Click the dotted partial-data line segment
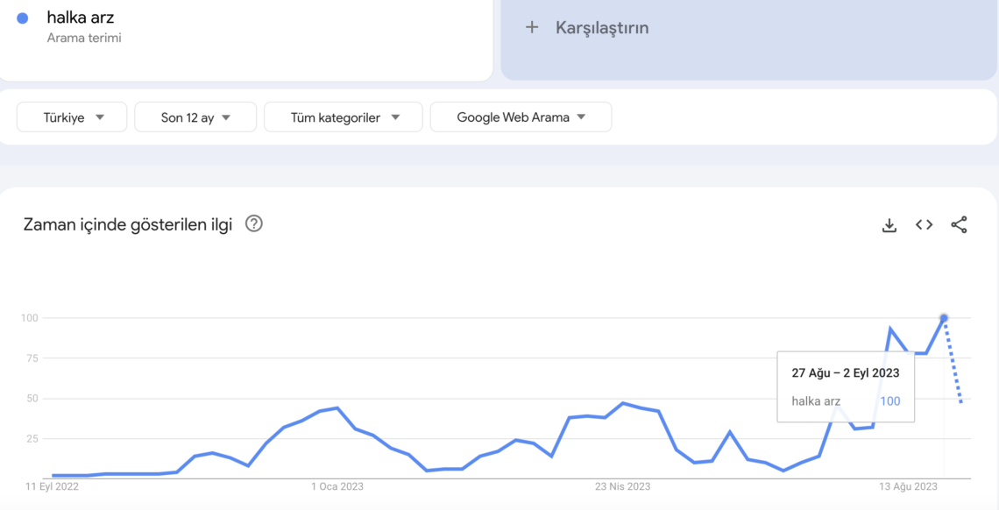This screenshot has height=510, width=999. [953, 362]
